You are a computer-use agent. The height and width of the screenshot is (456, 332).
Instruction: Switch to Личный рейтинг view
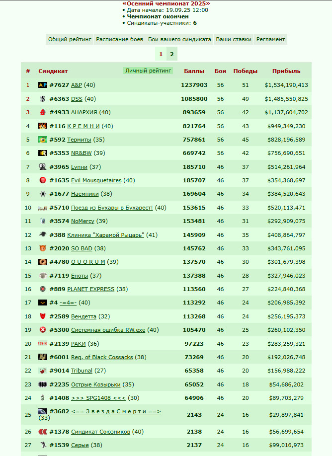[148, 71]
